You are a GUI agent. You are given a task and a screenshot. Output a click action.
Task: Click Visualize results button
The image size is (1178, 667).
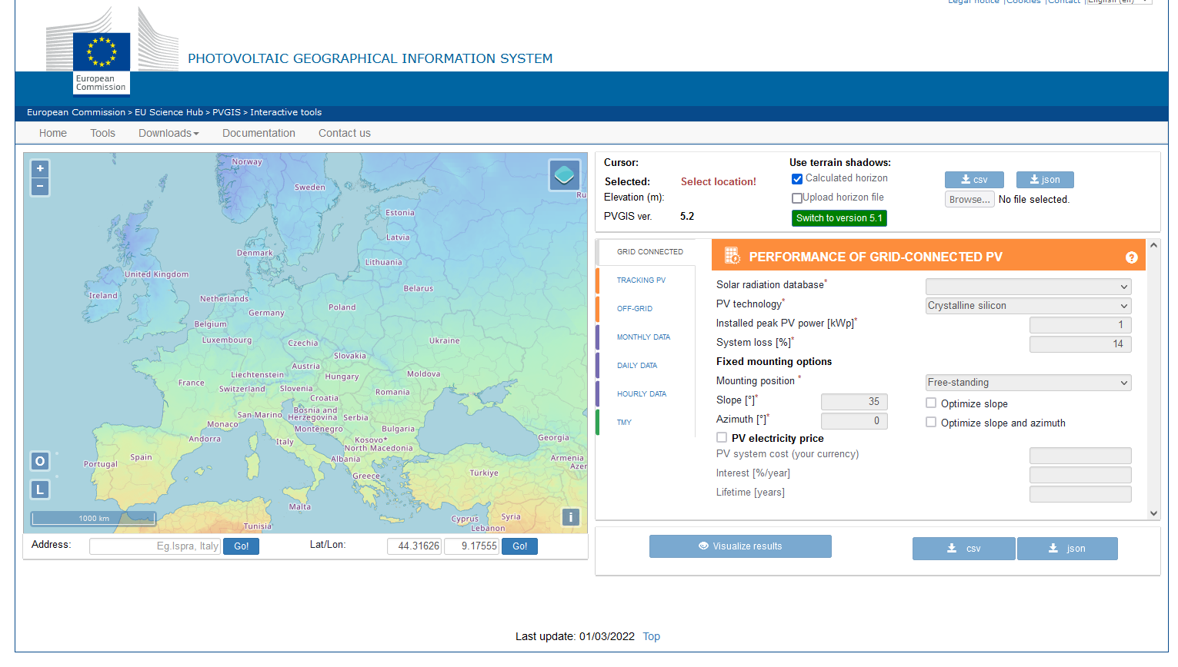pos(740,546)
